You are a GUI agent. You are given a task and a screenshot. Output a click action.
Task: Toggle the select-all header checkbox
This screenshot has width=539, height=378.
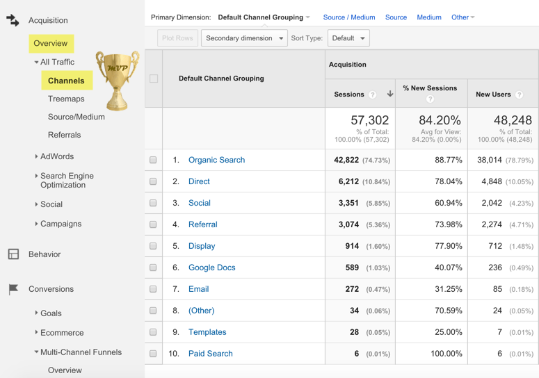click(x=154, y=79)
